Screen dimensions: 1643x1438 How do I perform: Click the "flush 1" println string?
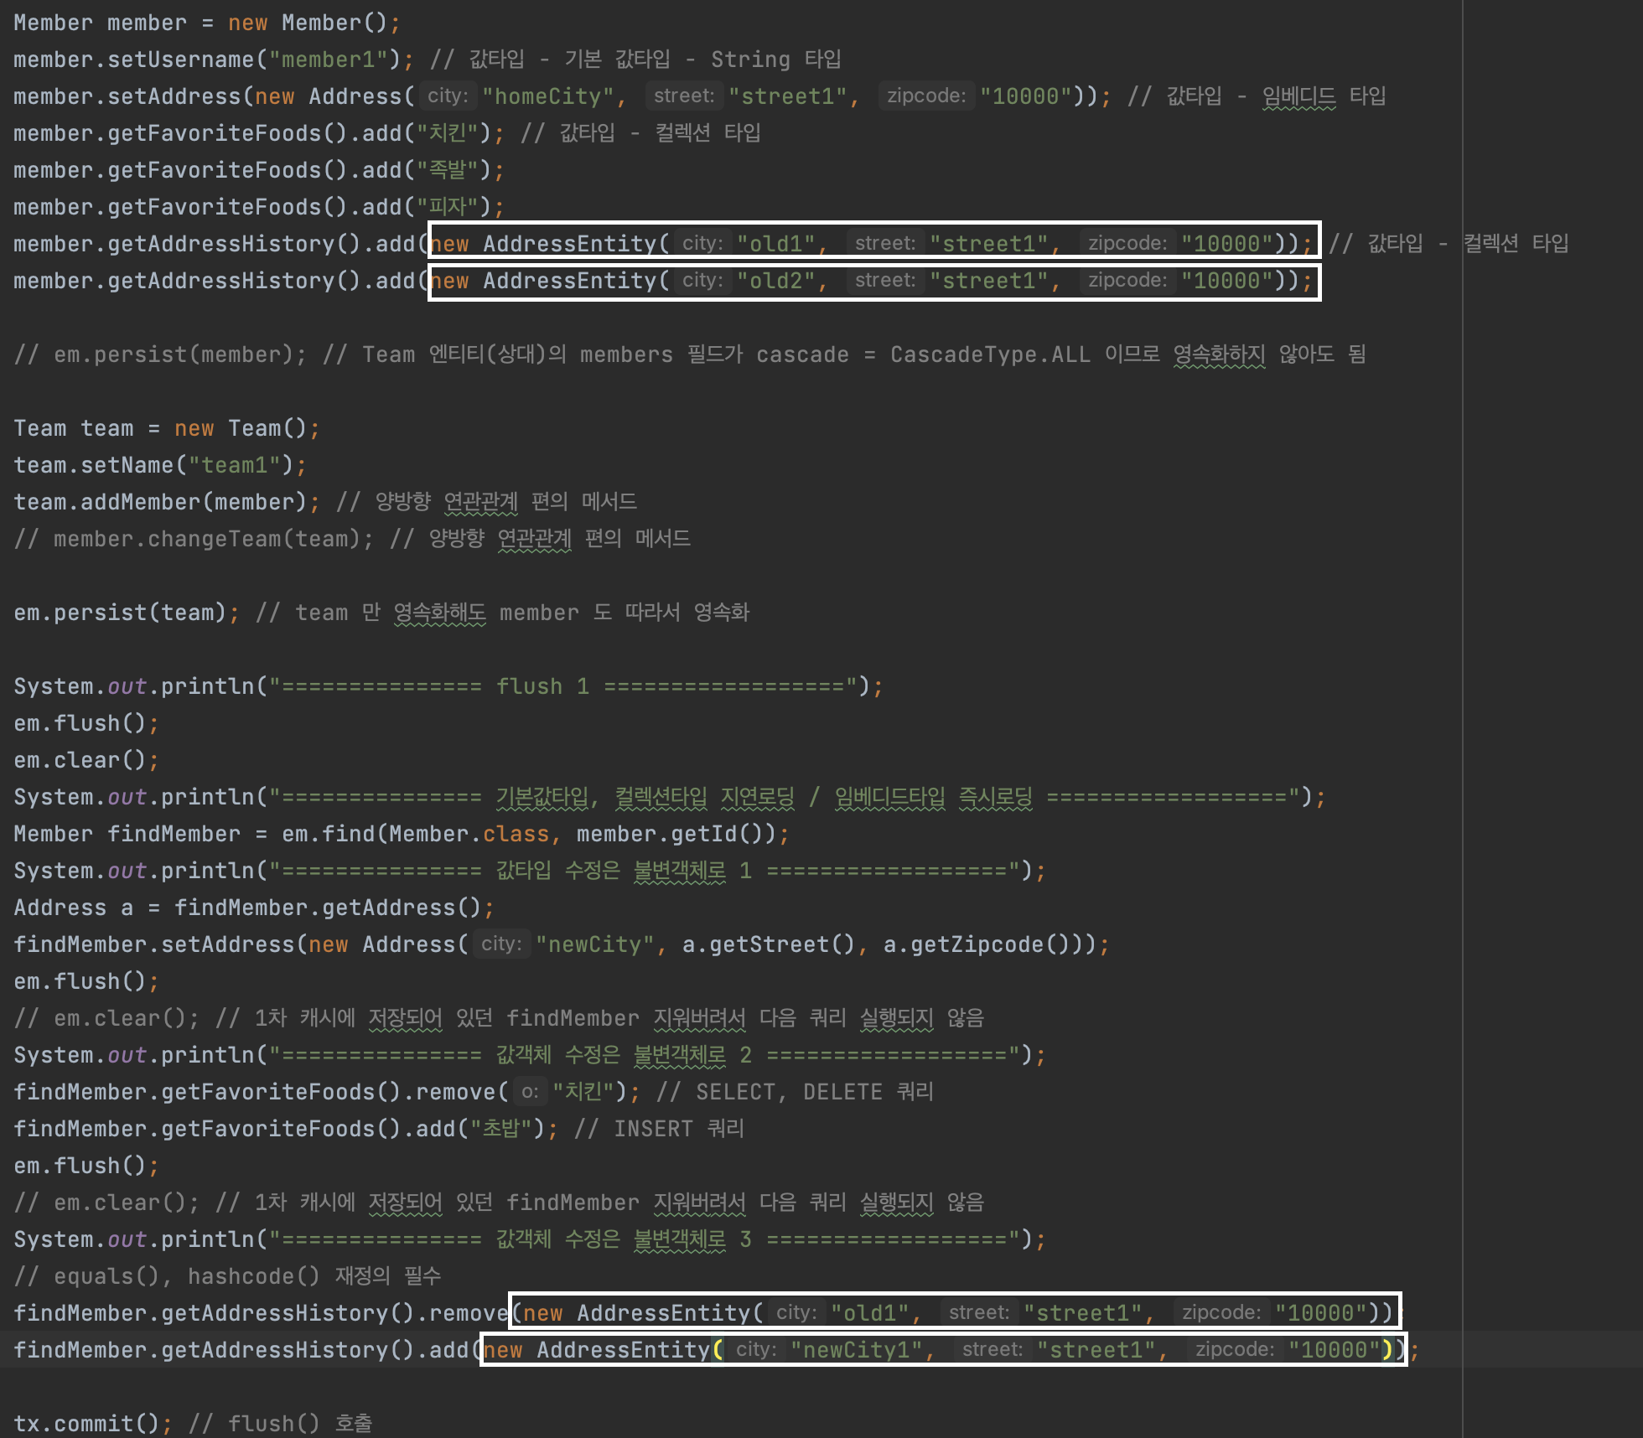[562, 686]
